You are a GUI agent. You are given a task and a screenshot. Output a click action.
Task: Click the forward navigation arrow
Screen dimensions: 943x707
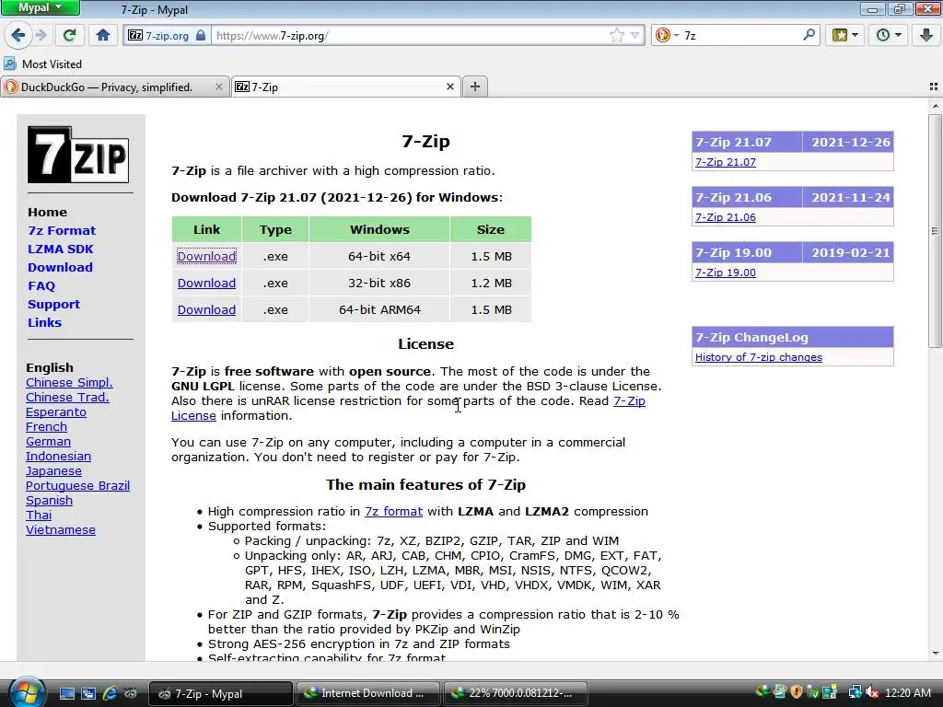point(41,36)
